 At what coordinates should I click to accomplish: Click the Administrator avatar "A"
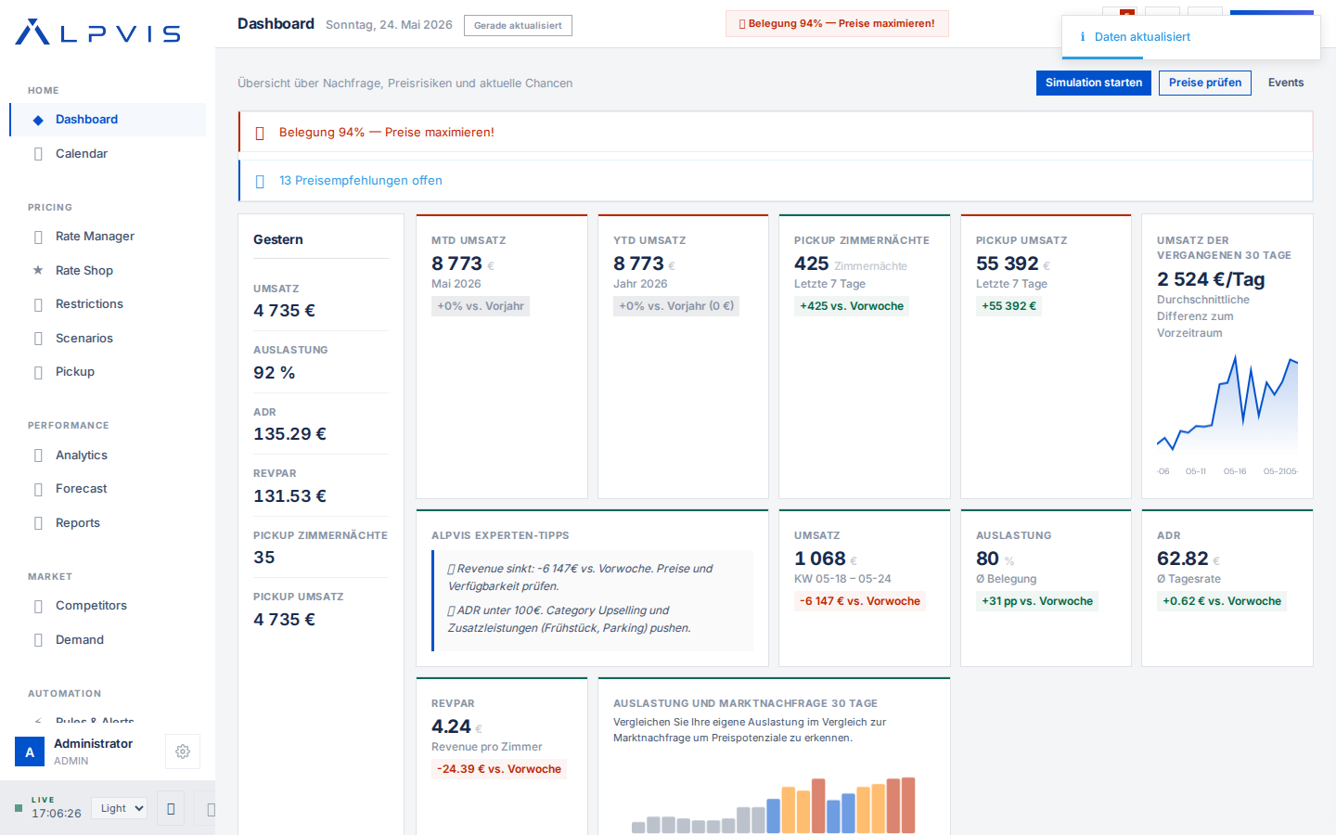tap(30, 751)
